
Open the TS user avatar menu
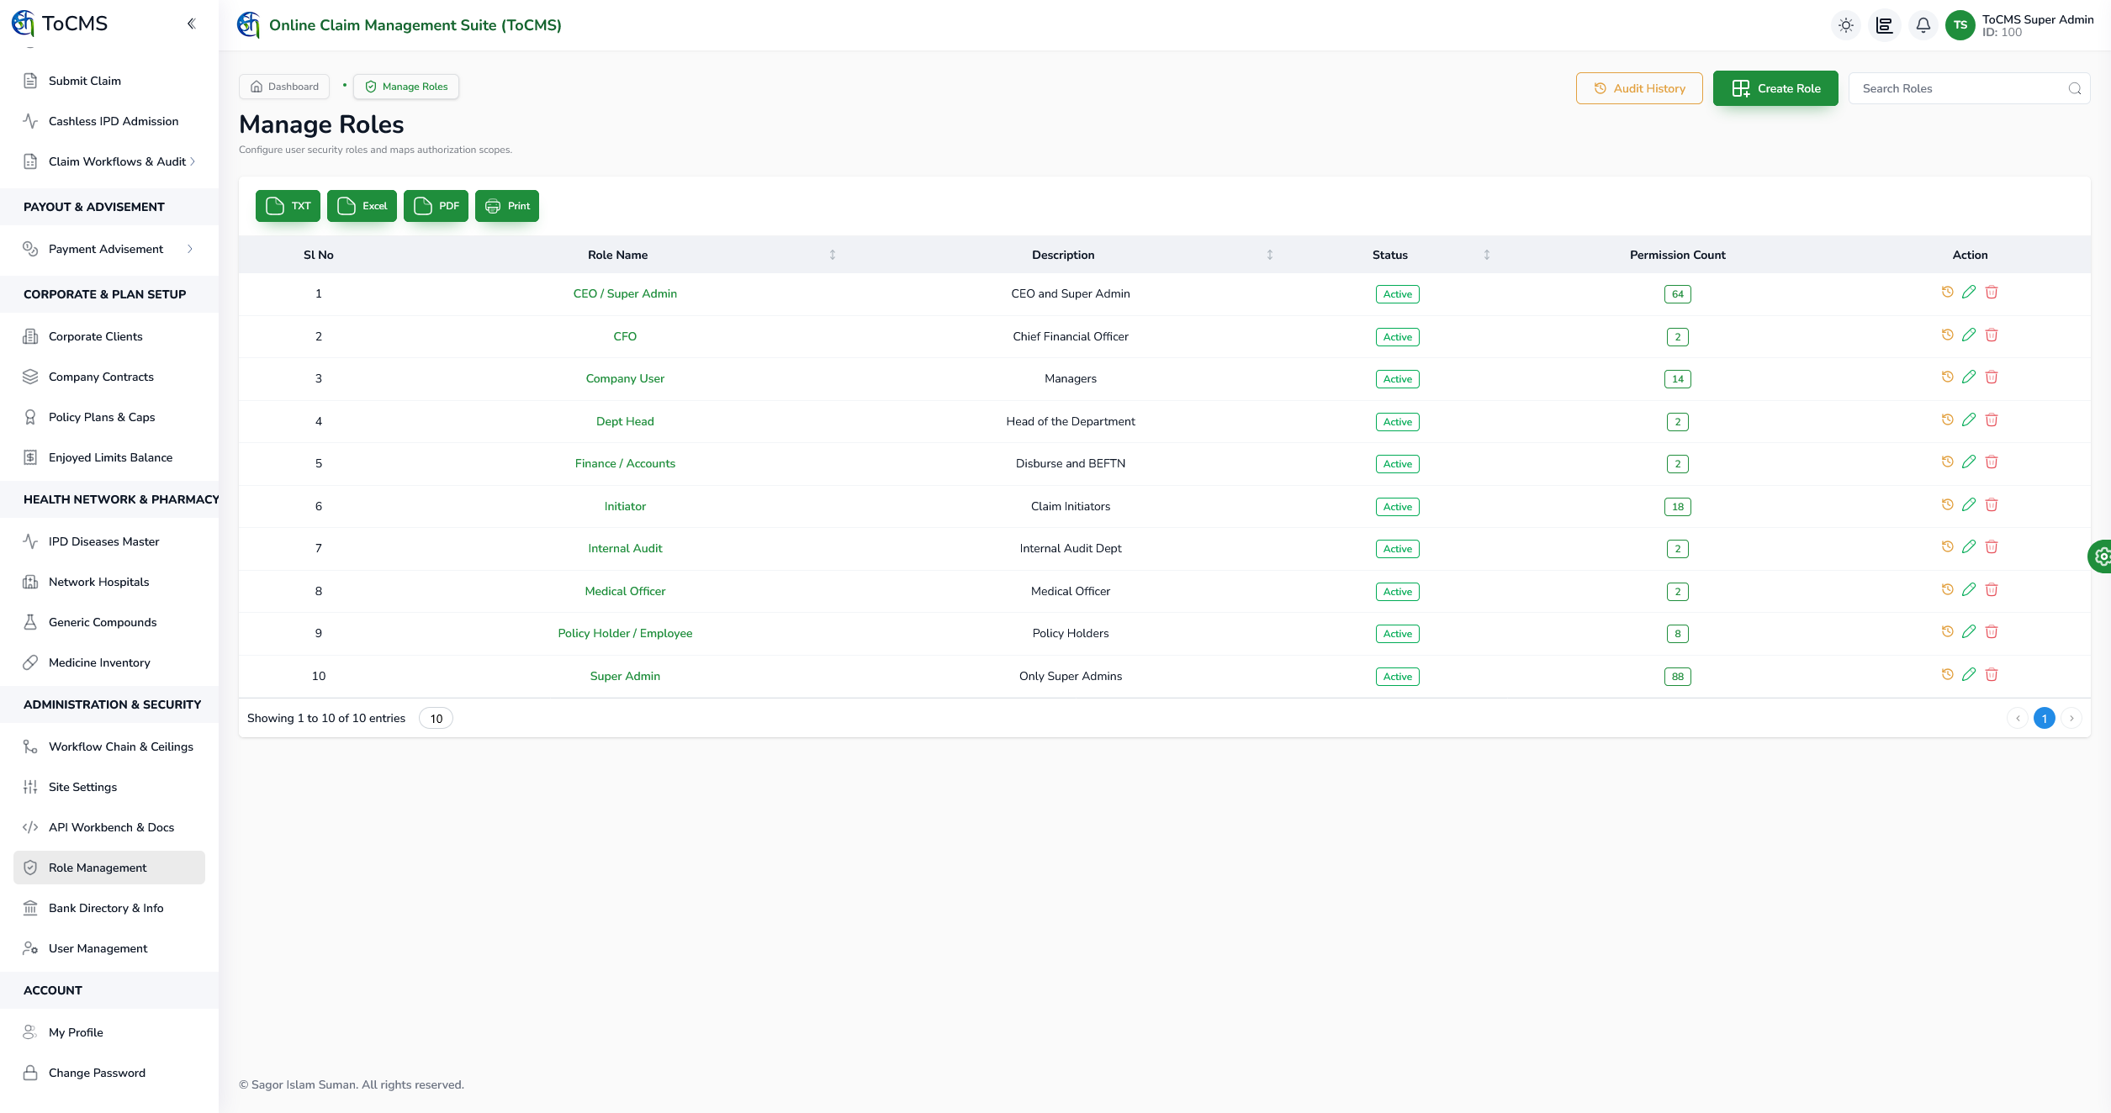[x=1960, y=25]
